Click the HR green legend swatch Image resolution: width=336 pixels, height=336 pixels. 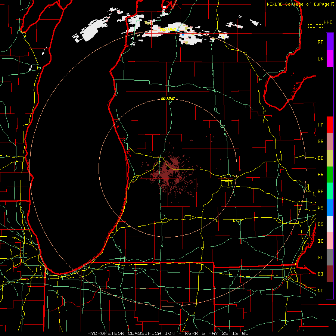pos(330,175)
